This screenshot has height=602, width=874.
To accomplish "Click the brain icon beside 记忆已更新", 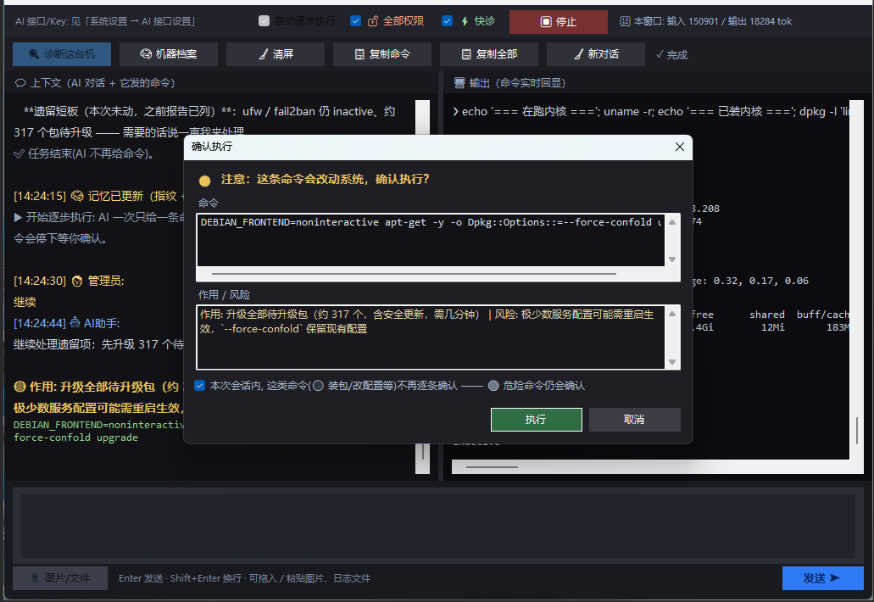I will click(77, 196).
